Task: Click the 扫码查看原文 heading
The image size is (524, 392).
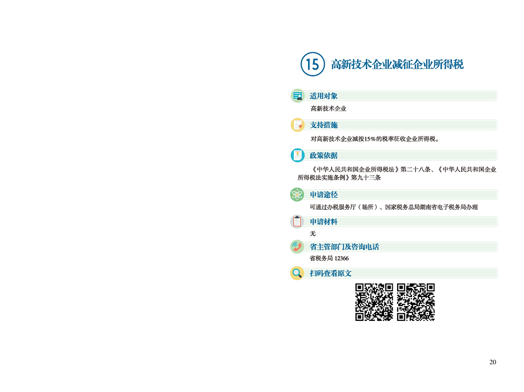Action: (x=330, y=273)
